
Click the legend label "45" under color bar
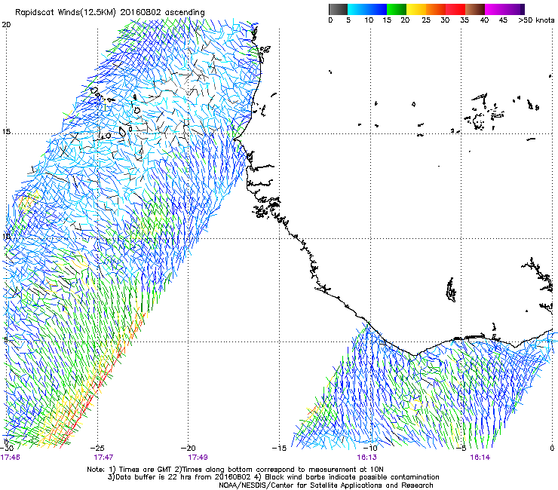(x=503, y=20)
